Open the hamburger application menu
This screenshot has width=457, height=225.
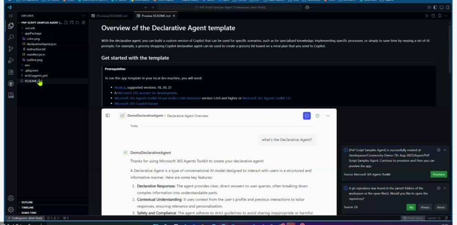11,16
